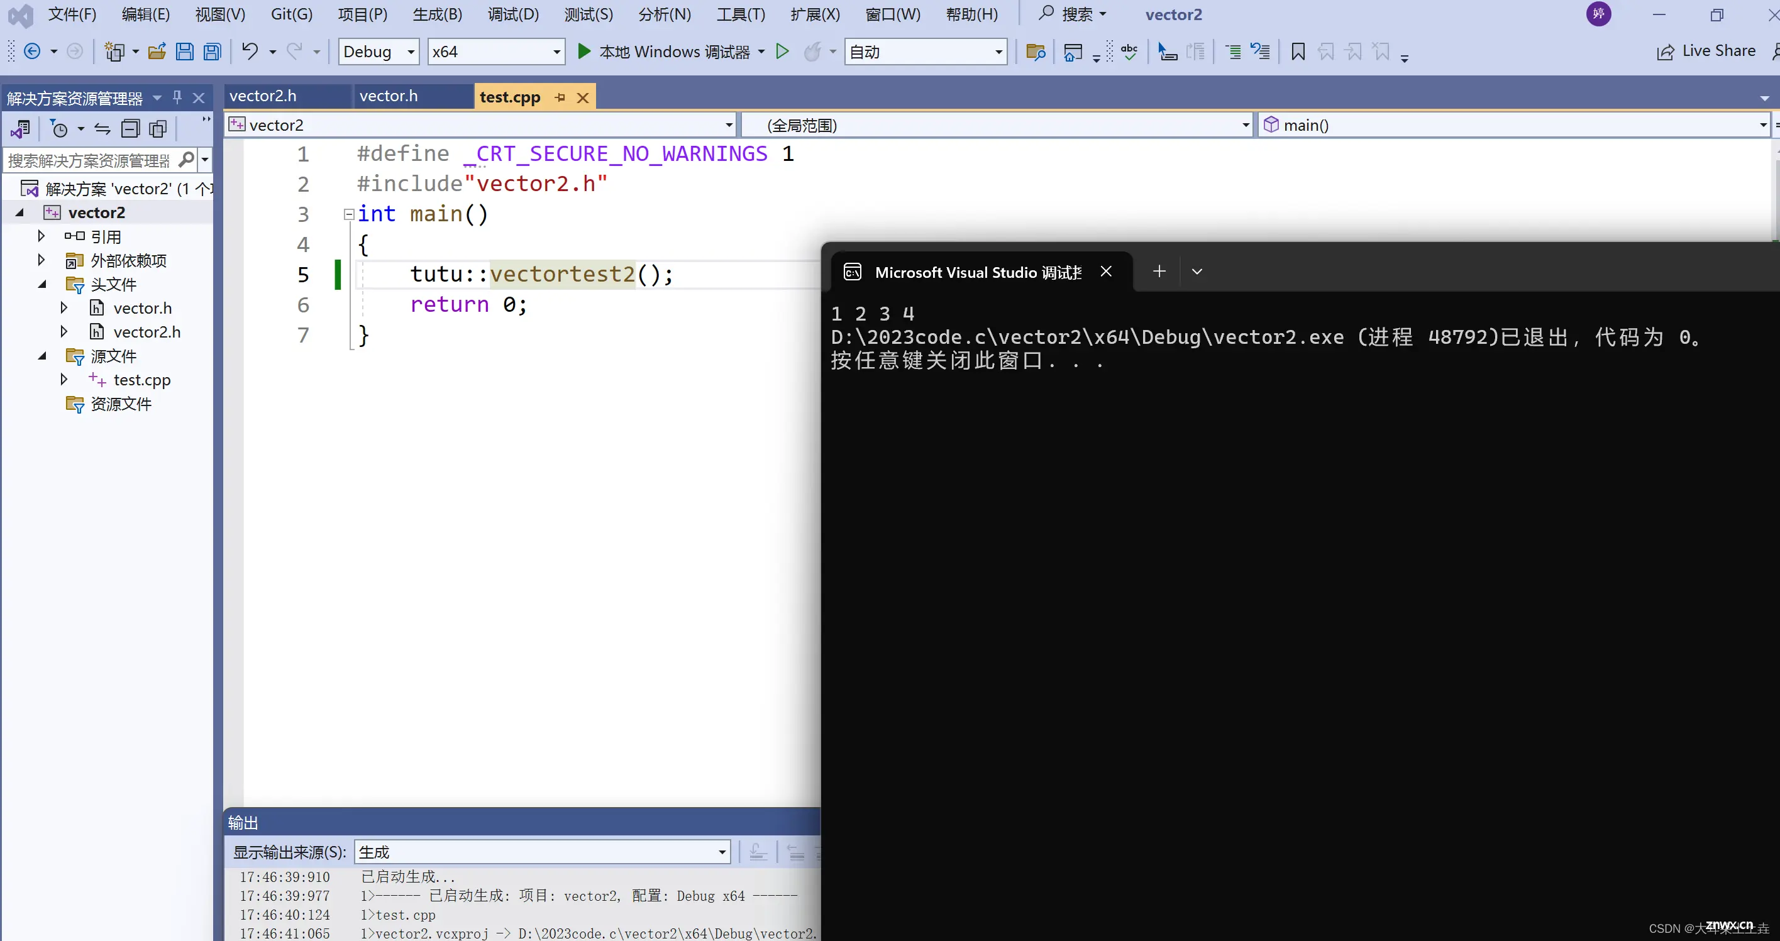Select the 资源文件 folder

point(121,404)
